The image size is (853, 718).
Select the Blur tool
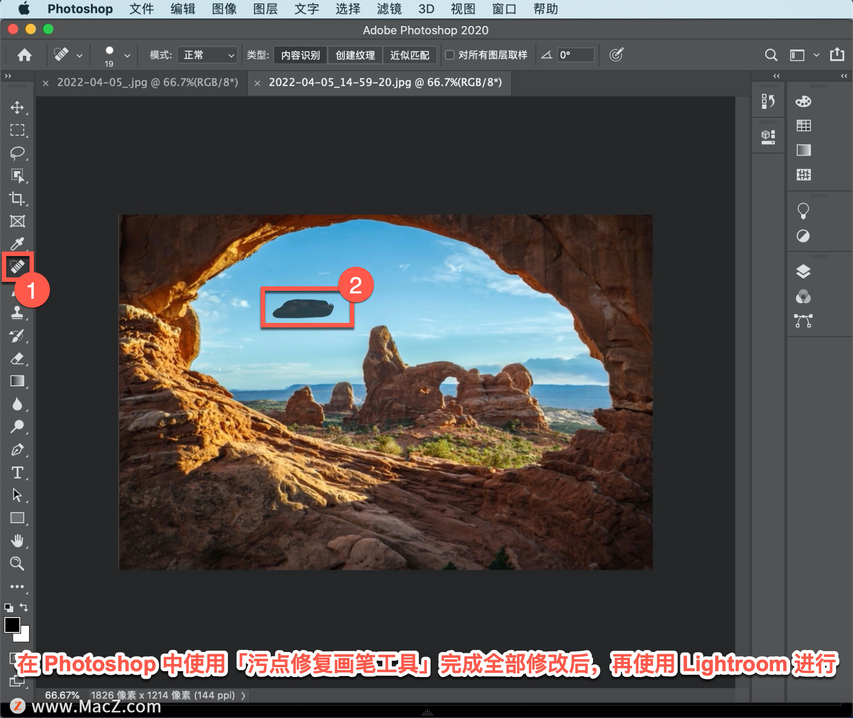17,404
